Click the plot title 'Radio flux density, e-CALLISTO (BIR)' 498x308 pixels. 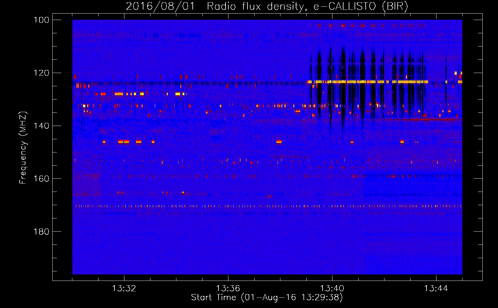point(307,6)
